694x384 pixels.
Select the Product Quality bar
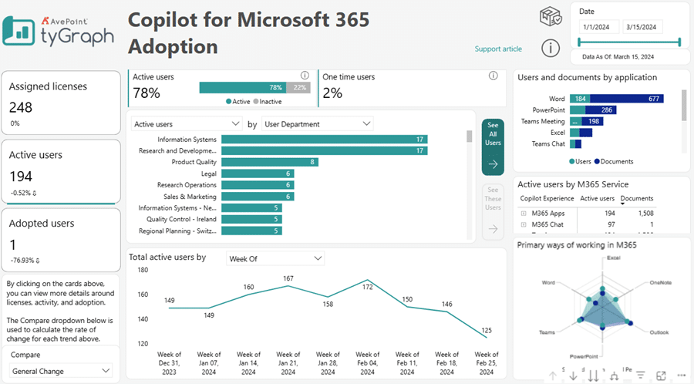(x=270, y=162)
